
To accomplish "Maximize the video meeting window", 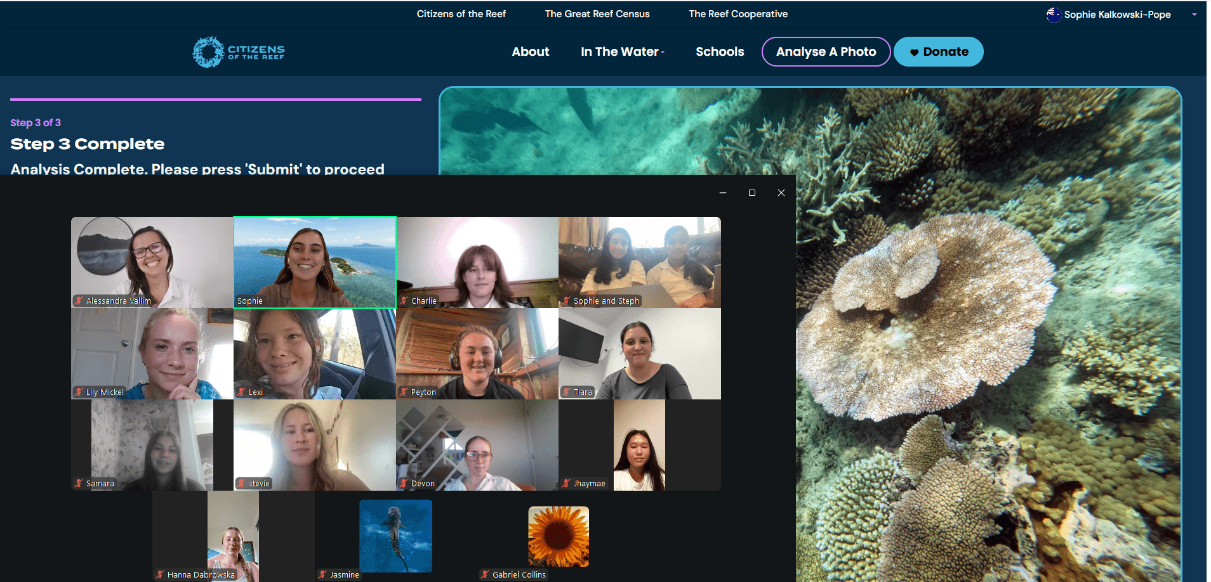I will pyautogui.click(x=752, y=193).
